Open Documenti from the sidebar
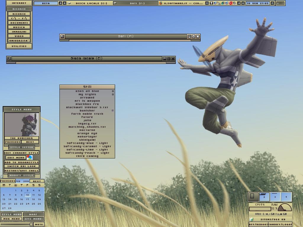 pos(19,23)
